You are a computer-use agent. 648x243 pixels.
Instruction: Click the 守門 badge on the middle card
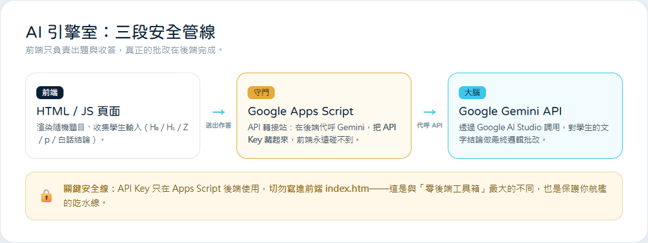[261, 93]
